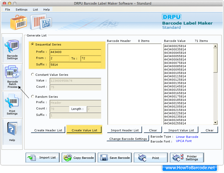The image size is (224, 173).
Task: Clear the Barcode Value list
Action: [209, 130]
